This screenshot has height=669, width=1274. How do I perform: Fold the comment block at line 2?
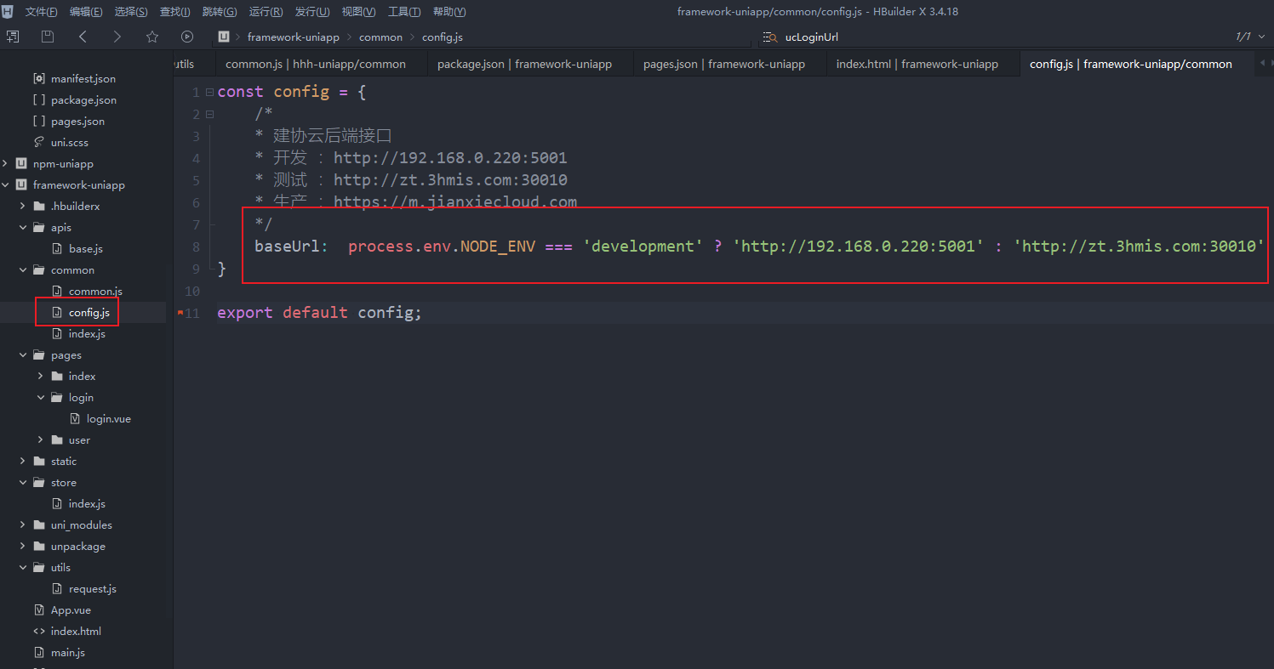pos(209,114)
